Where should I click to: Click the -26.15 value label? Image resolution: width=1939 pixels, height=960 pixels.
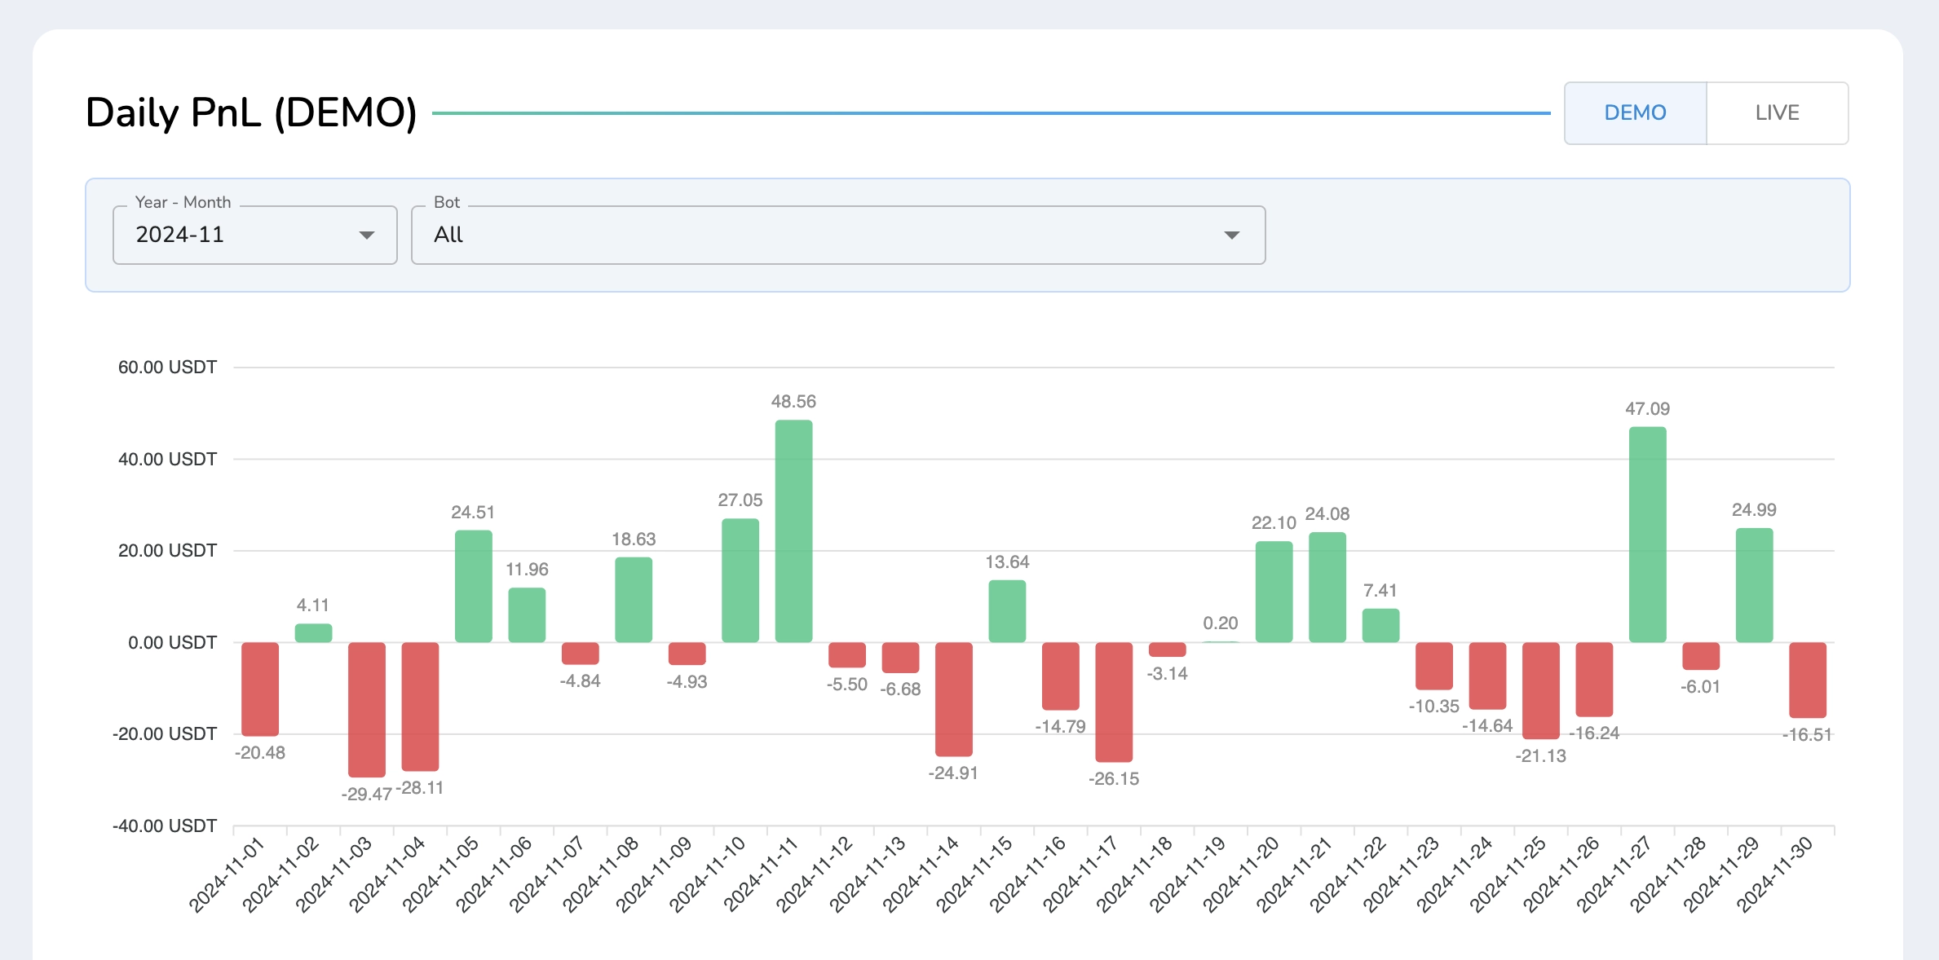[1114, 779]
